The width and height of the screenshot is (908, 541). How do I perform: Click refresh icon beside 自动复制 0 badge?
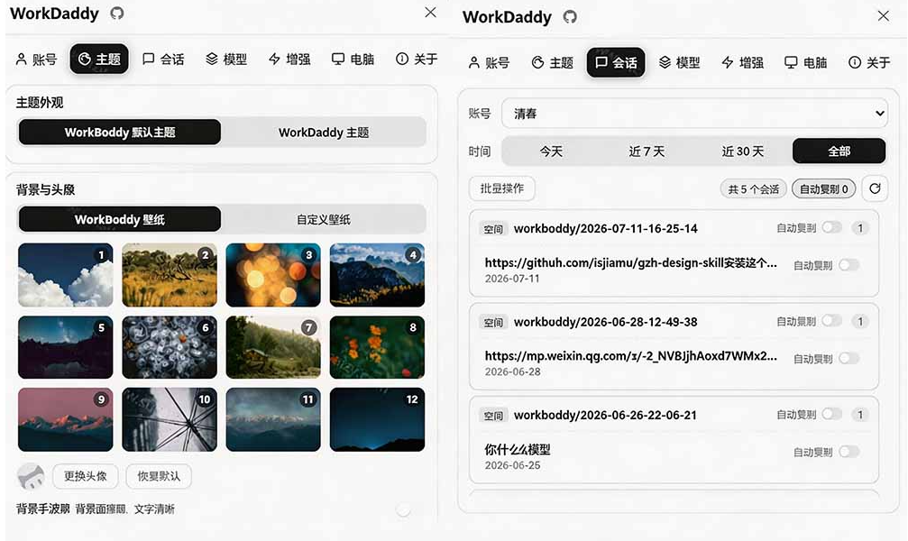875,188
